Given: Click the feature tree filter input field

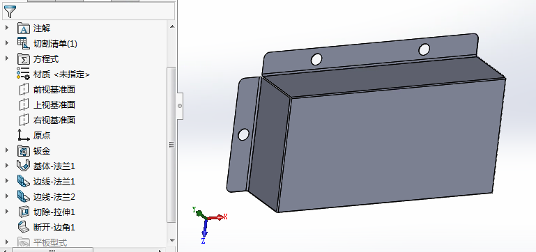Looking at the screenshot, I should (x=89, y=12).
